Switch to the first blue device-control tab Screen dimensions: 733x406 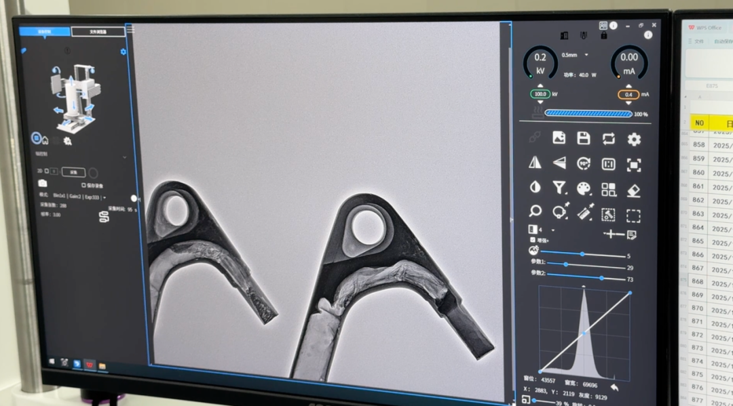tap(45, 31)
